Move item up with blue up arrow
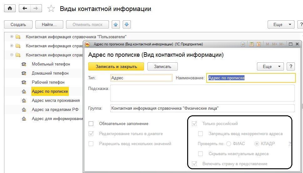The height and width of the screenshot is (173, 303). click(116, 24)
